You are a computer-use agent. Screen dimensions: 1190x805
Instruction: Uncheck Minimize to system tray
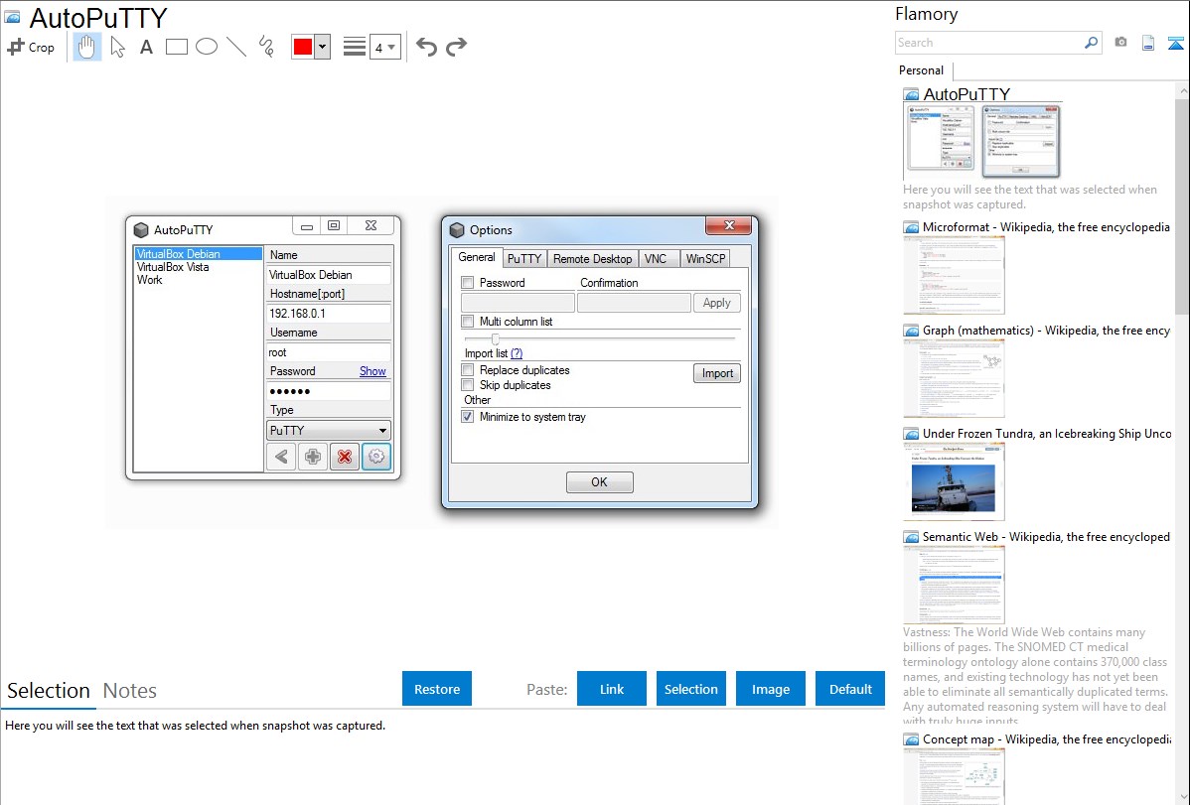click(468, 417)
